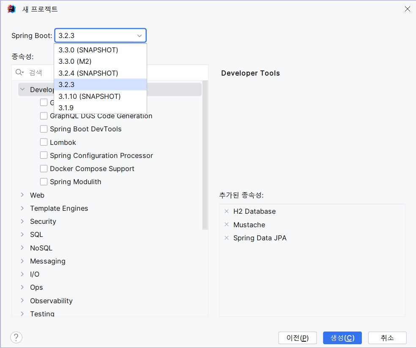Expand the NoSQL category
This screenshot has height=348, width=416.
22,248
